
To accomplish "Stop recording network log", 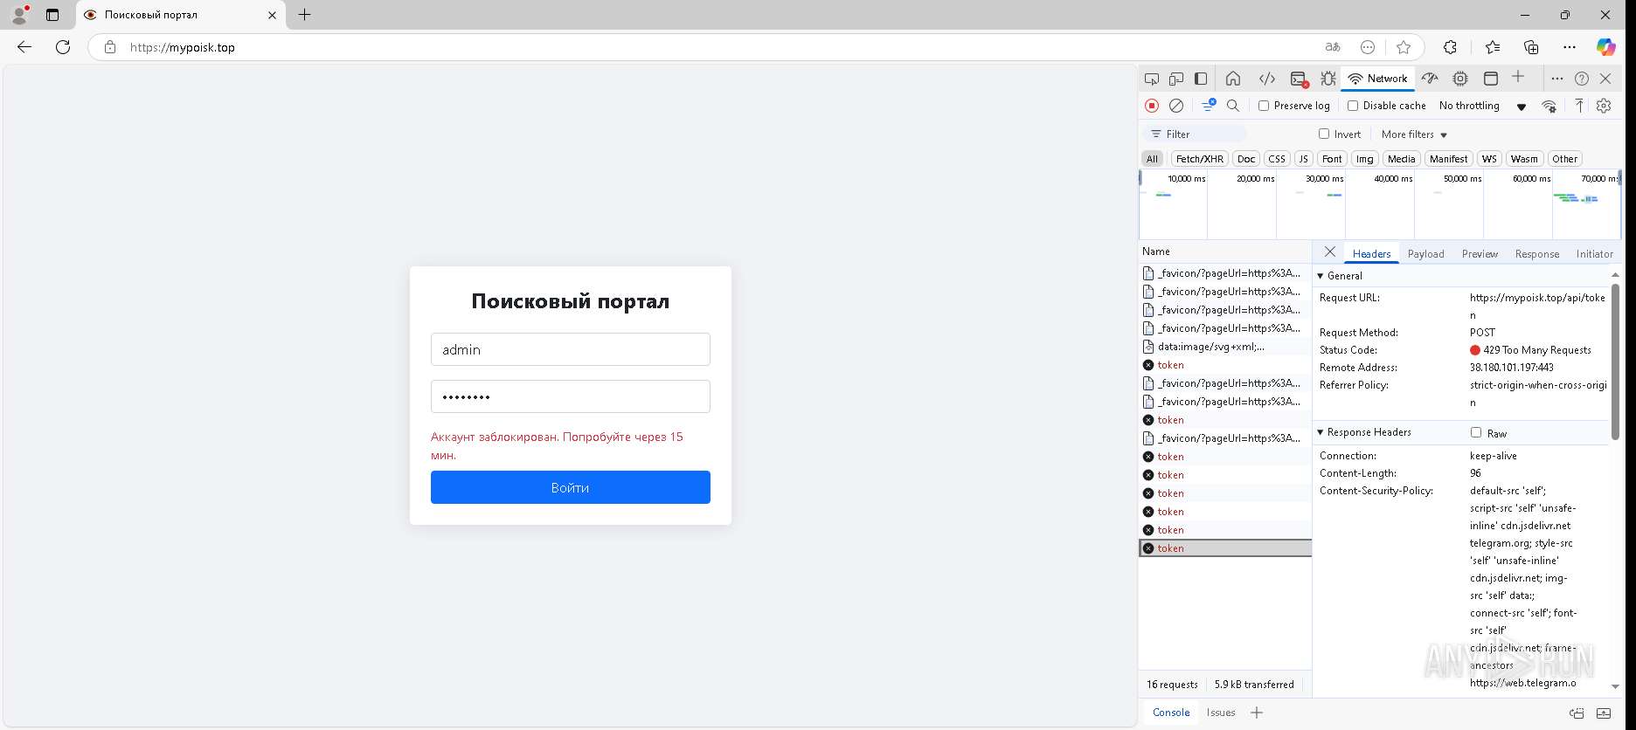I will coord(1152,106).
